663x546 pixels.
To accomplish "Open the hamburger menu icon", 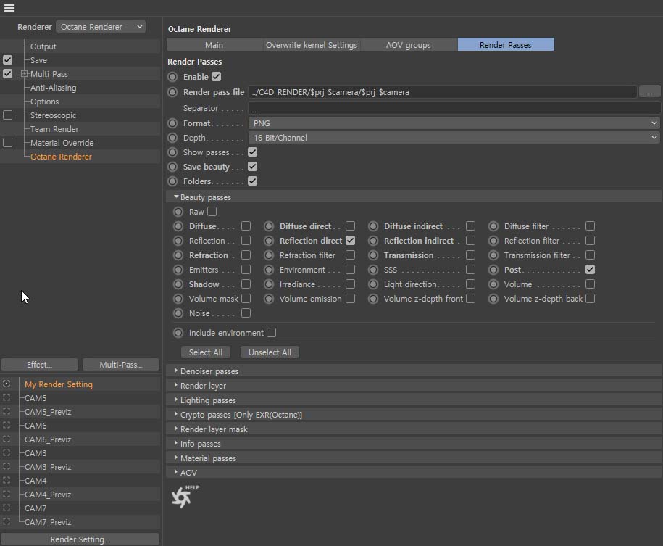I will coord(9,8).
